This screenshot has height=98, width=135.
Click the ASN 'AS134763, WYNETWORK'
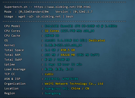tap(61, 79)
